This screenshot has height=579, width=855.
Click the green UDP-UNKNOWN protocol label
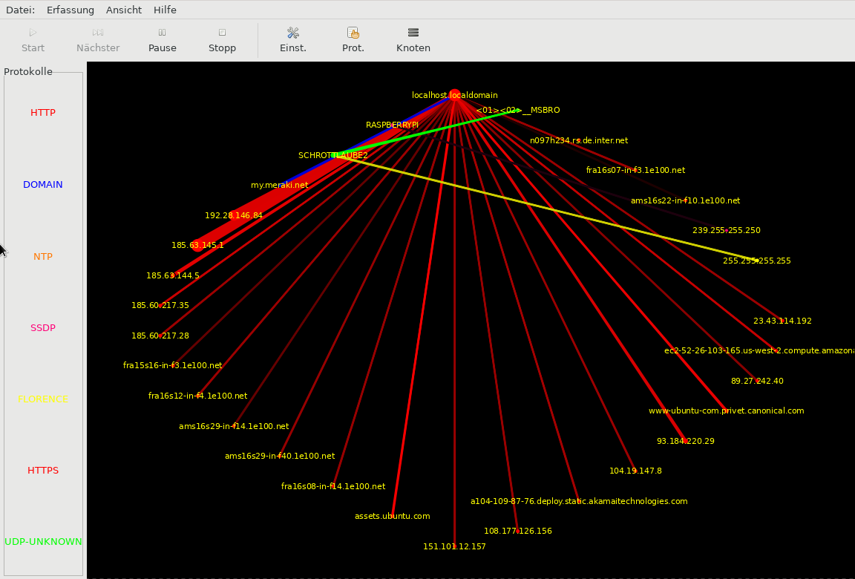click(43, 542)
